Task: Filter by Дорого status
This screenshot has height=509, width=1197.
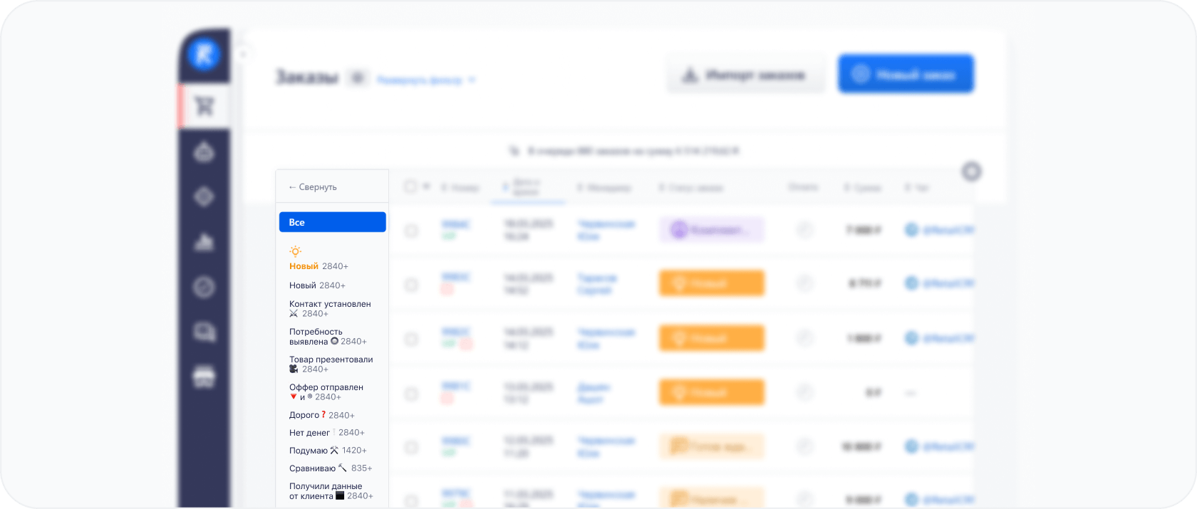Action: (x=322, y=415)
